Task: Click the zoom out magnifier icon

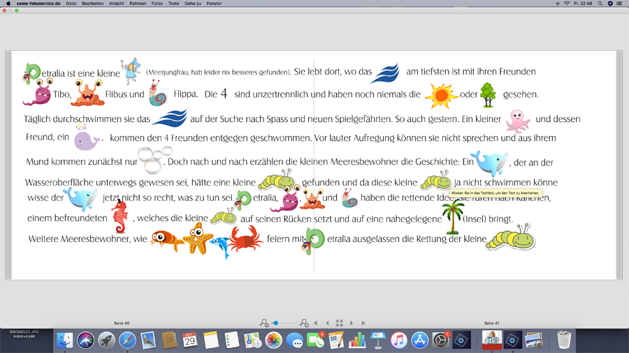Action: pyautogui.click(x=263, y=323)
